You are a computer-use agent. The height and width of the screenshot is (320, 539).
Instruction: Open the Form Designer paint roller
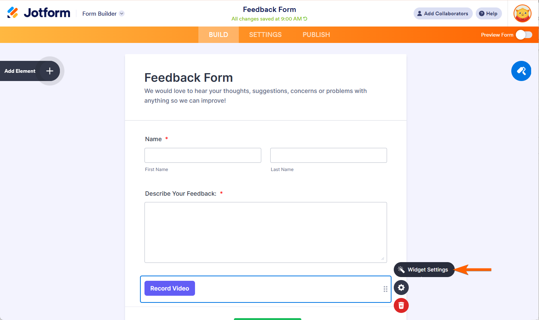(521, 71)
